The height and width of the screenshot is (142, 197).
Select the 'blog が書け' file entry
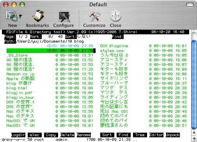click(x=50, y=83)
